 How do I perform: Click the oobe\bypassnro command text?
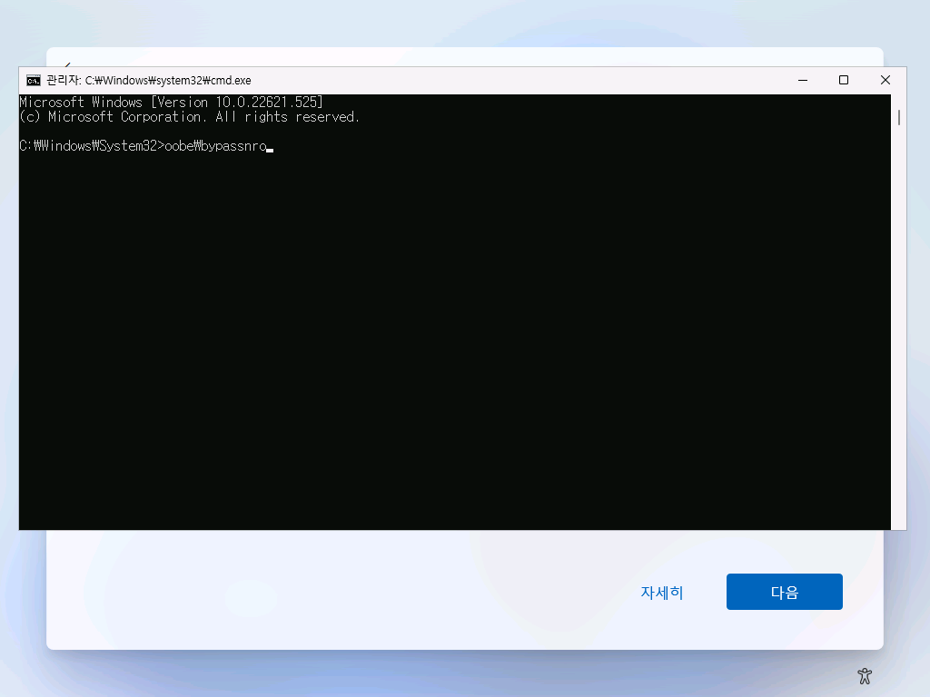[x=216, y=146]
